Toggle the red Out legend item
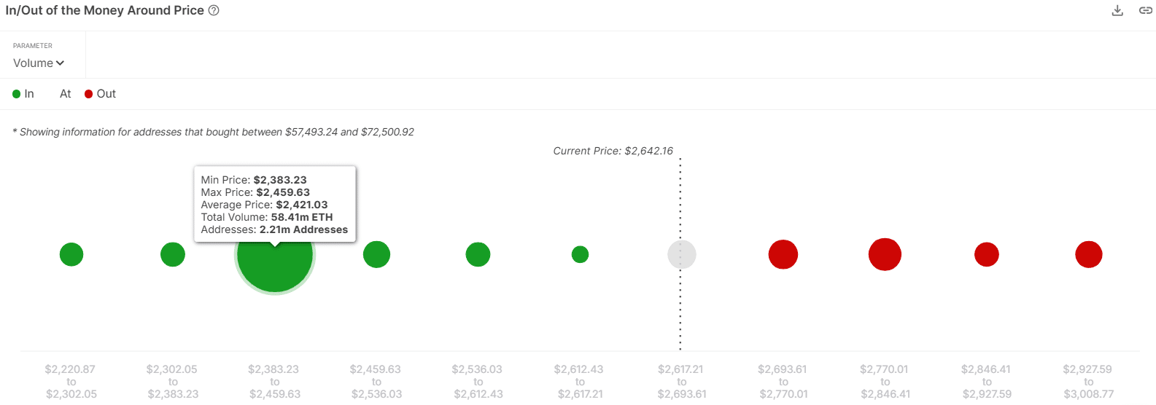Image resolution: width=1156 pixels, height=405 pixels. [100, 94]
